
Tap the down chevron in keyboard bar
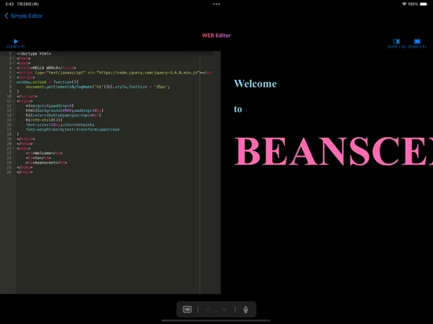click(x=224, y=309)
